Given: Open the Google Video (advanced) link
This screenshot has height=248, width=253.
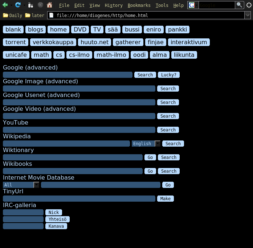Looking at the screenshot, I should [39, 109].
